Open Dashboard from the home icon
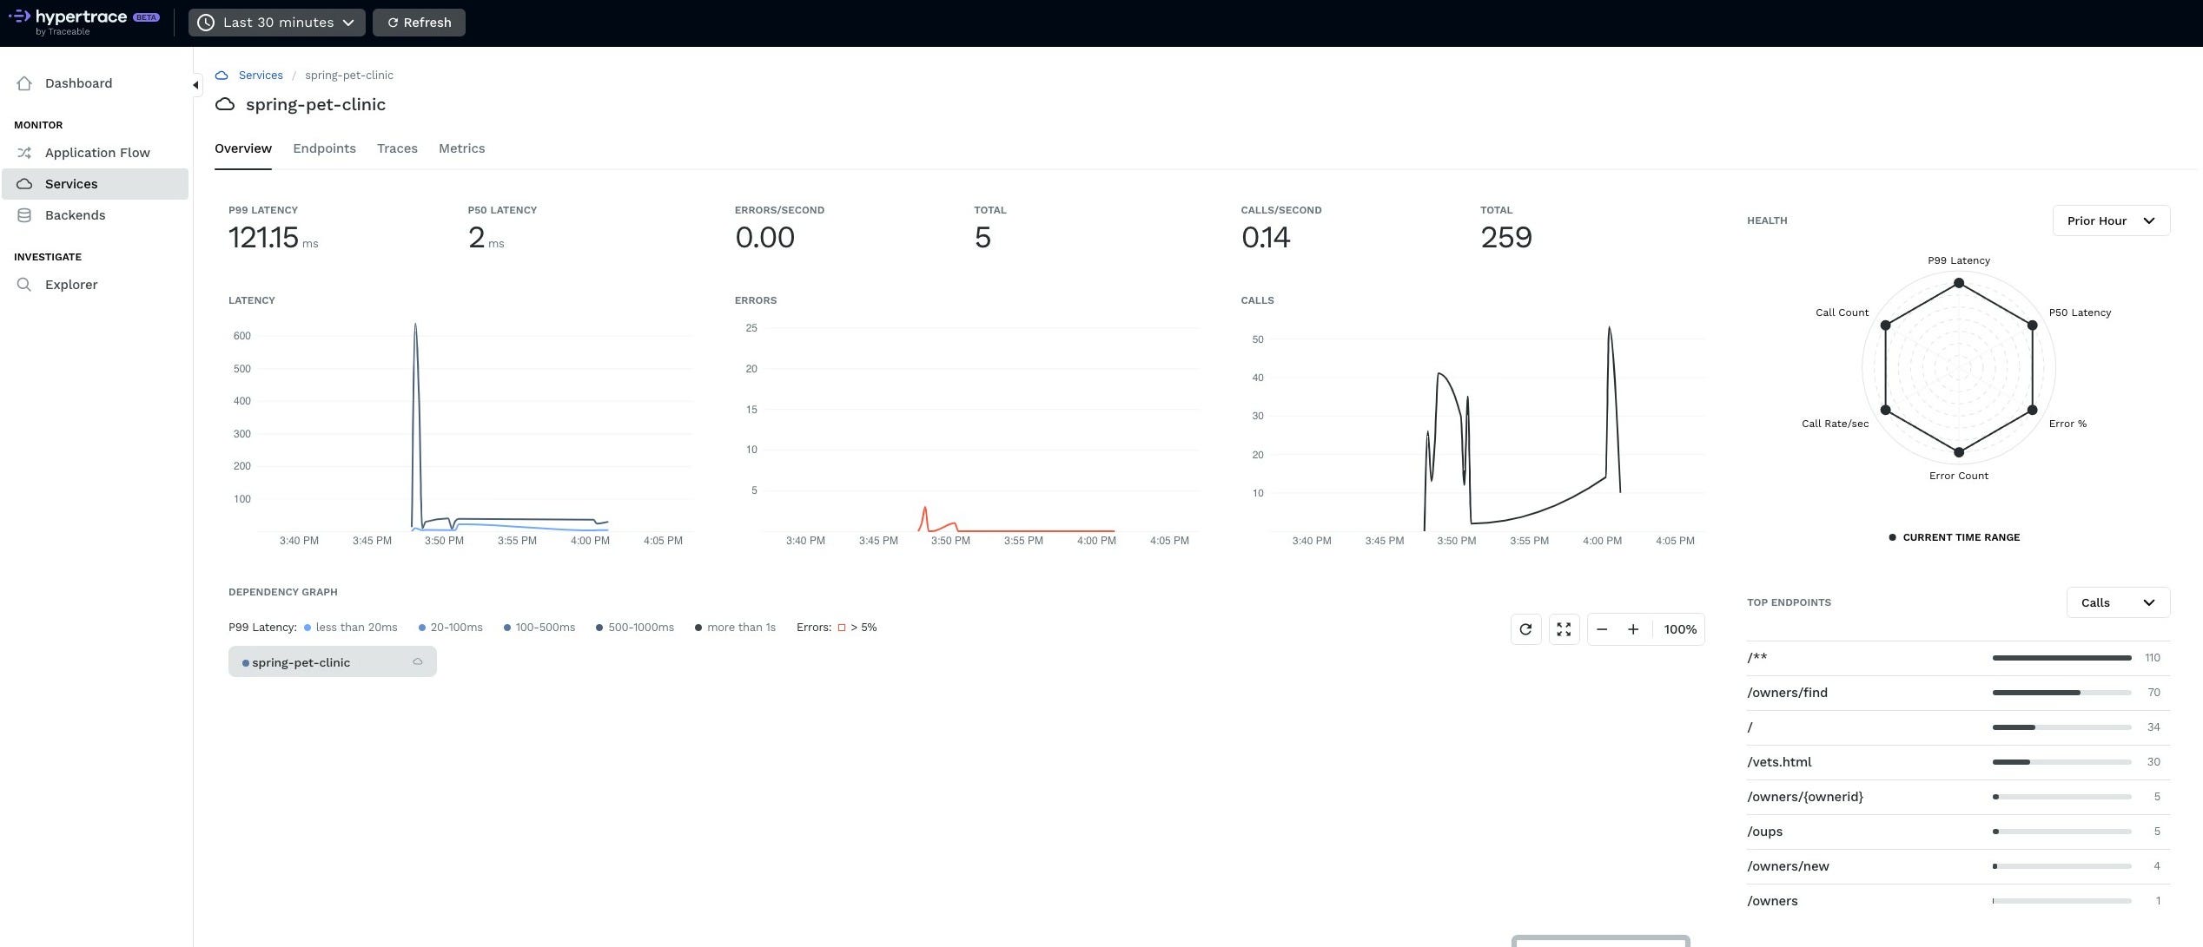This screenshot has width=2203, height=947. pyautogui.click(x=24, y=83)
